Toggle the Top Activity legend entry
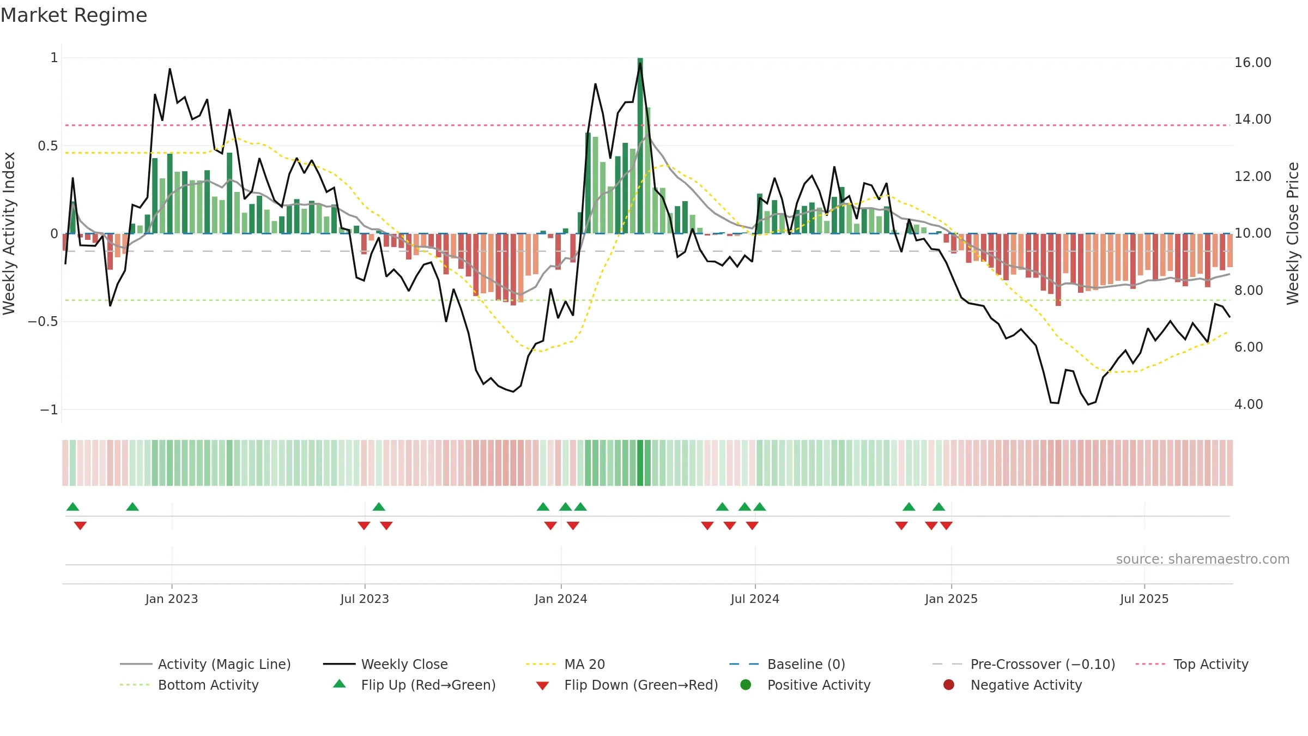 [x=1191, y=664]
